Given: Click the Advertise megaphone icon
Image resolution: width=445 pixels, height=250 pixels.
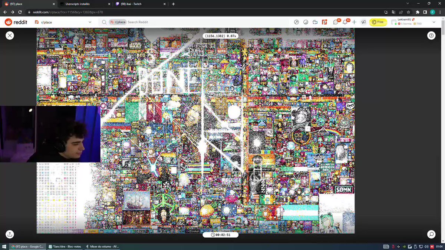Looking at the screenshot, I should pyautogui.click(x=363, y=22).
